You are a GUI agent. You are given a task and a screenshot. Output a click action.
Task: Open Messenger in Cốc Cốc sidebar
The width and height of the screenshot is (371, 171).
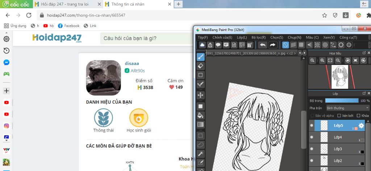pos(7,62)
